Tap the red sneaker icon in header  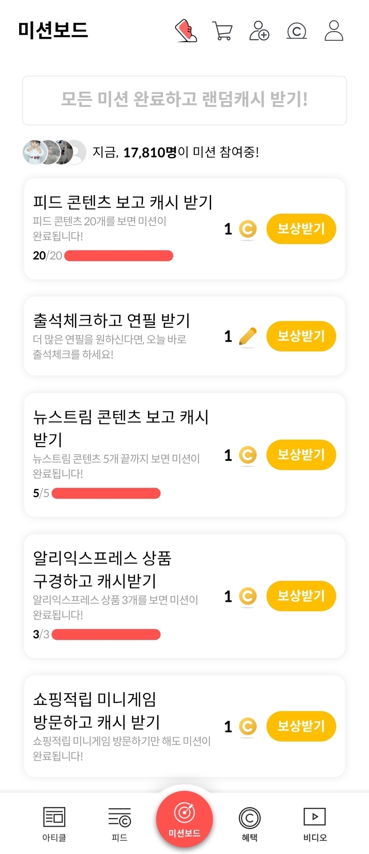(x=186, y=31)
